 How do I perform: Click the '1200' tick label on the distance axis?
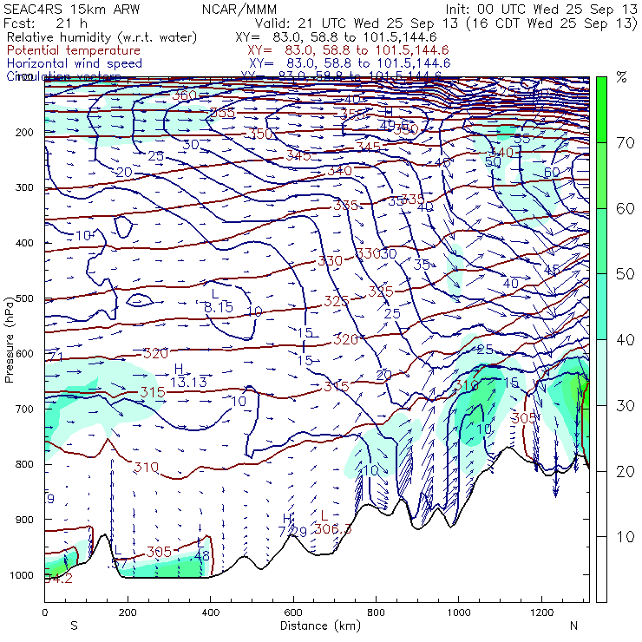(x=542, y=613)
